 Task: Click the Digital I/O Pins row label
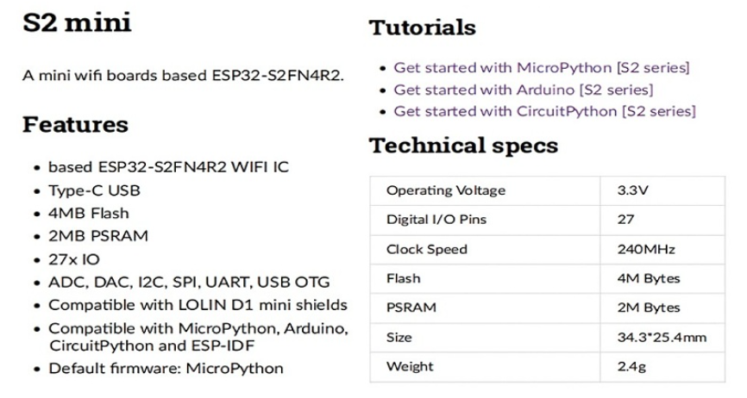point(436,219)
